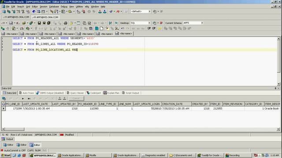Open the CodeXpert tab
Screen dimensions: 282x158
coord(94,93)
